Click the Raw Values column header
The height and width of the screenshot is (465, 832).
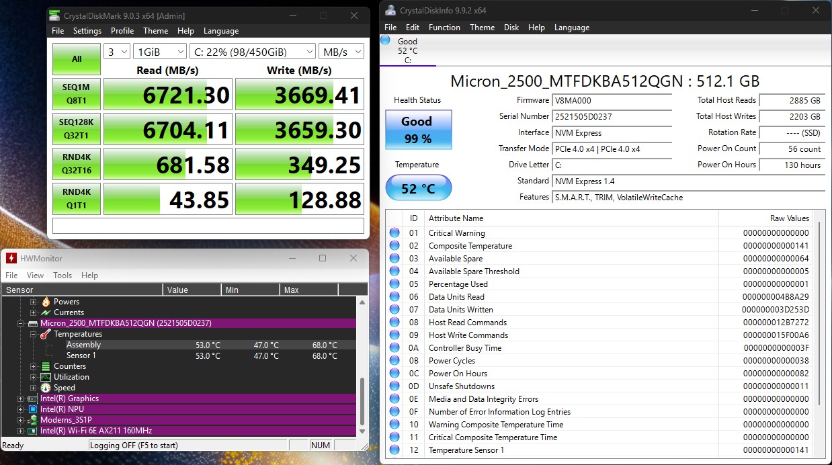pos(765,218)
